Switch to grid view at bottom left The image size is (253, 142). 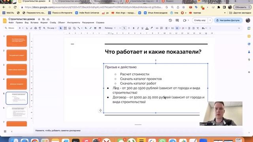tap(5, 131)
